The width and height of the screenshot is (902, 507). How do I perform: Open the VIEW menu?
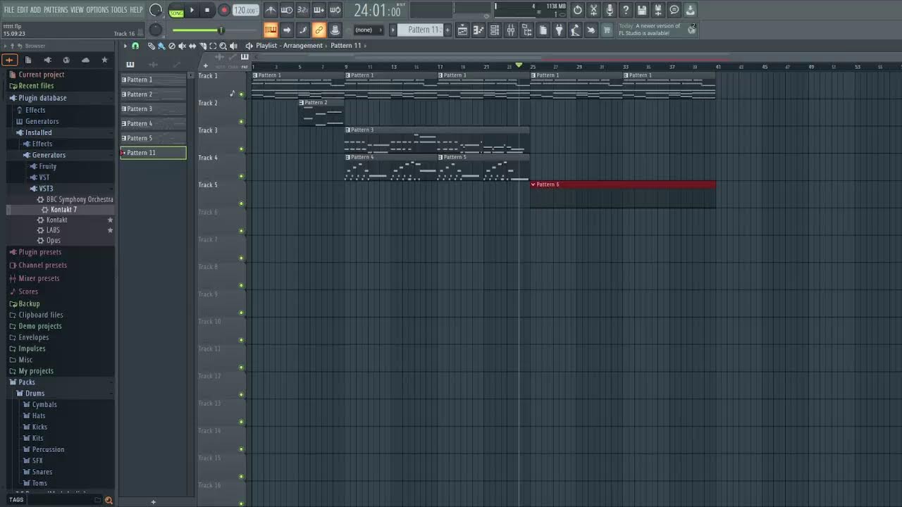[x=77, y=10]
